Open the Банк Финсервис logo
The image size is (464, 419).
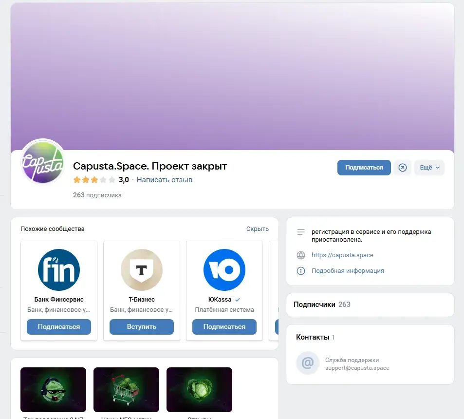[59, 270]
